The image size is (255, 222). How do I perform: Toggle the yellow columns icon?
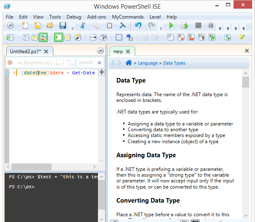click(67, 38)
